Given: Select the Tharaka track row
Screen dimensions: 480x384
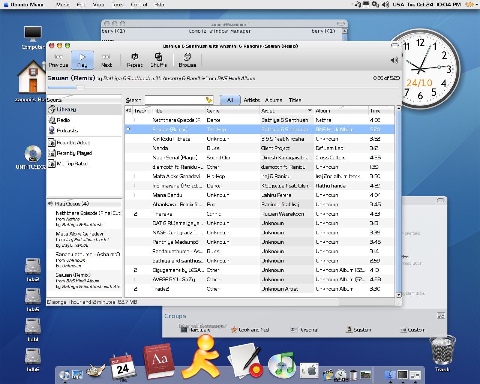Looking at the screenshot, I should [x=259, y=214].
